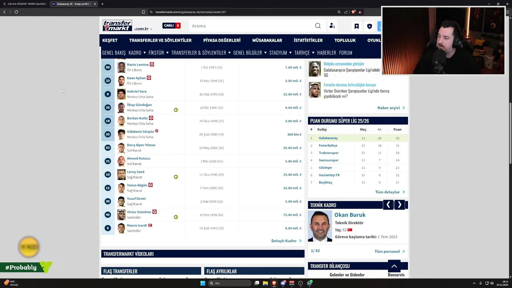Open a new browser tab with the plus icon
This screenshot has height=288, width=512.
coord(102,4)
